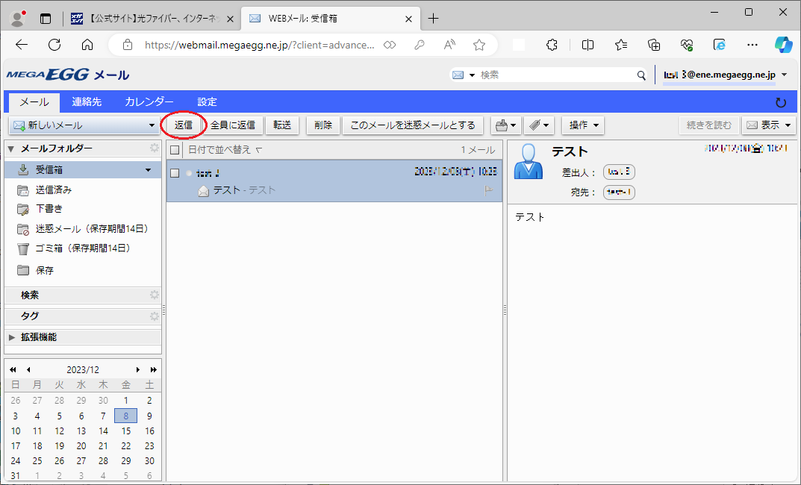Expand the 拡張機能 section
This screenshot has height=485, width=801.
12,337
